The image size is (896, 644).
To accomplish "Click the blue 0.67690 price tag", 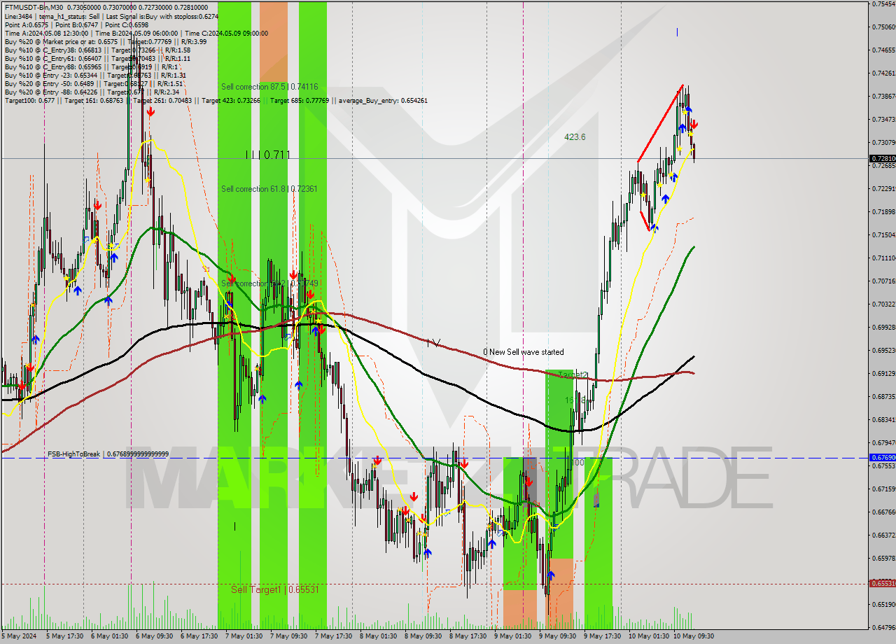I will pyautogui.click(x=882, y=458).
